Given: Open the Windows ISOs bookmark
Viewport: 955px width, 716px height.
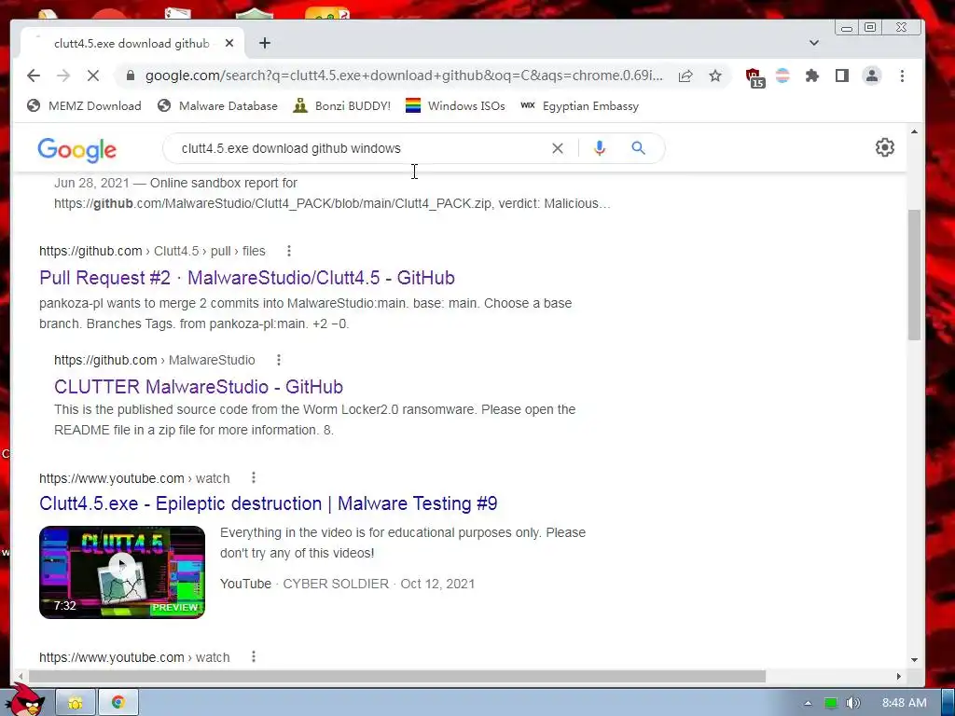Looking at the screenshot, I should pos(455,106).
